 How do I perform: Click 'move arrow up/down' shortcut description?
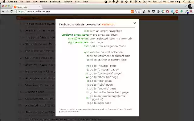[104, 35]
